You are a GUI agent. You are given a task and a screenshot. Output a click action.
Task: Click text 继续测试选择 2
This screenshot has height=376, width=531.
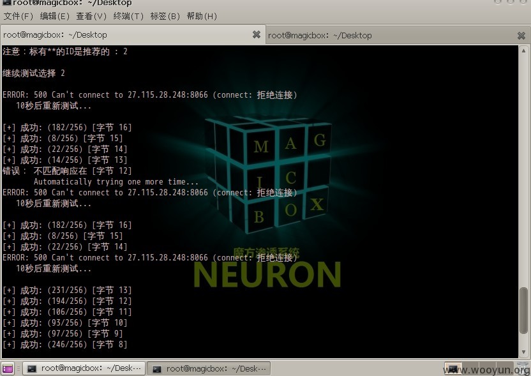pos(34,73)
